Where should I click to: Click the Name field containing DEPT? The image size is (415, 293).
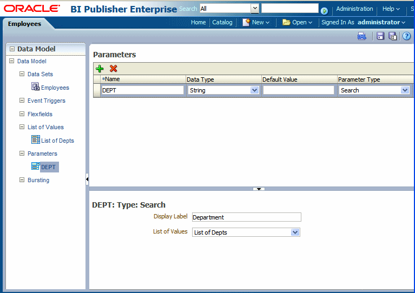142,90
